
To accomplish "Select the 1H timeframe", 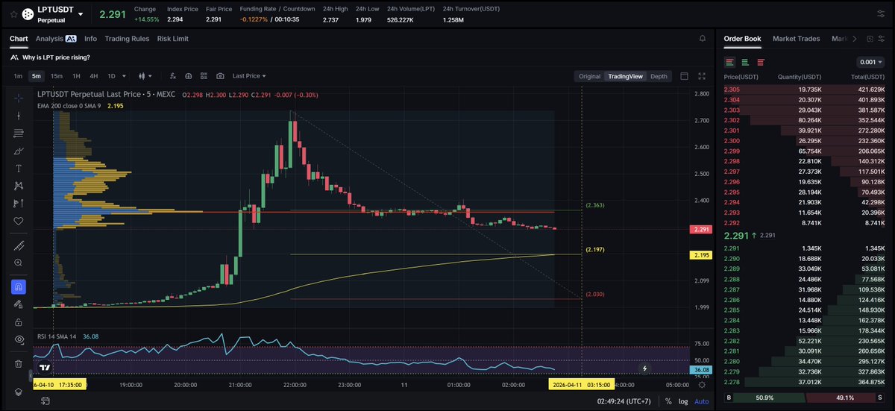I will click(x=76, y=76).
